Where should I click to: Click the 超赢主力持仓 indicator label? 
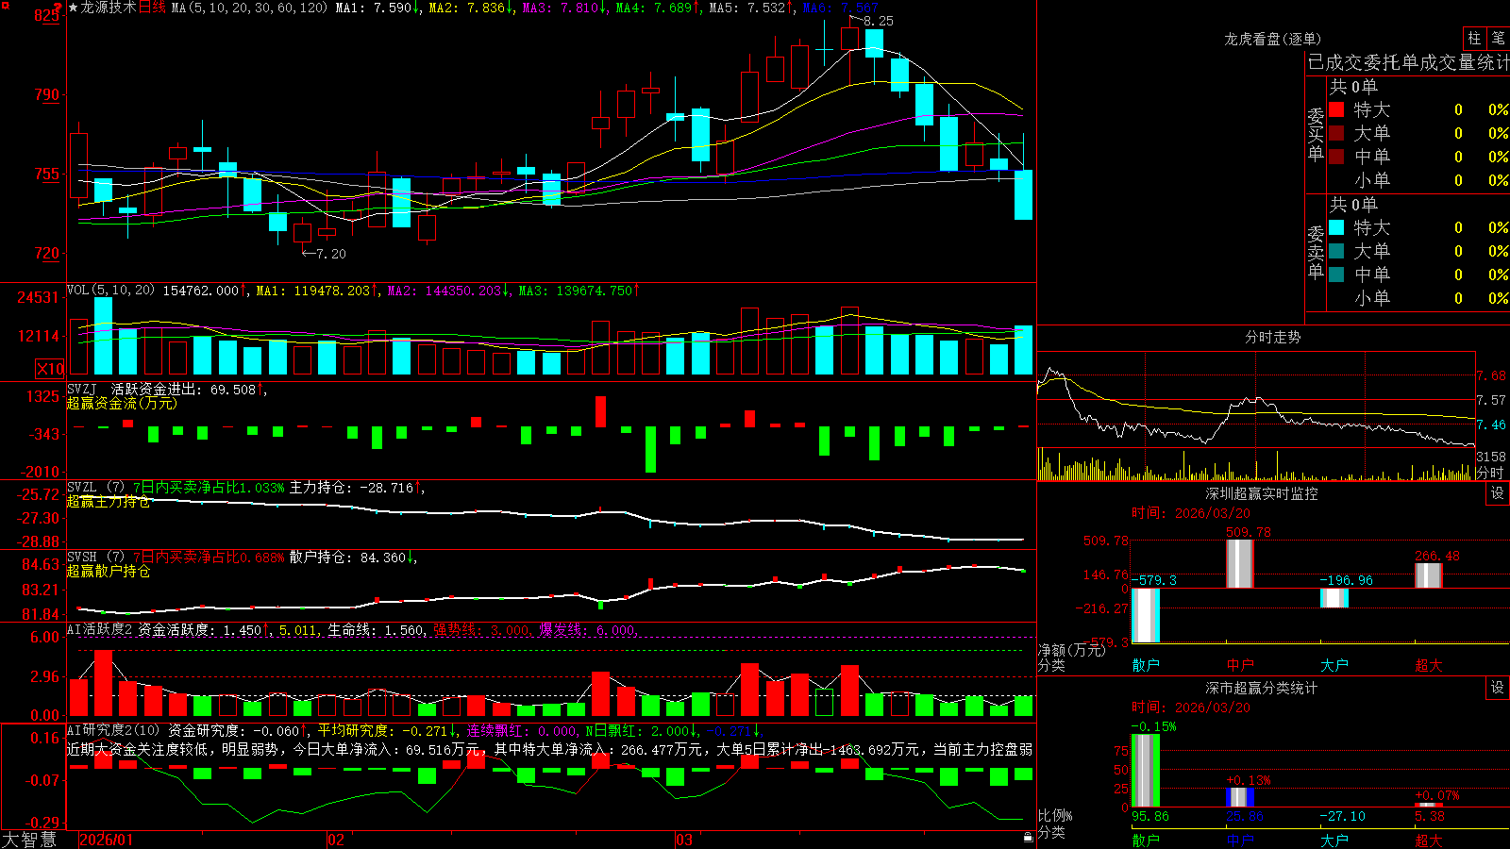click(109, 501)
